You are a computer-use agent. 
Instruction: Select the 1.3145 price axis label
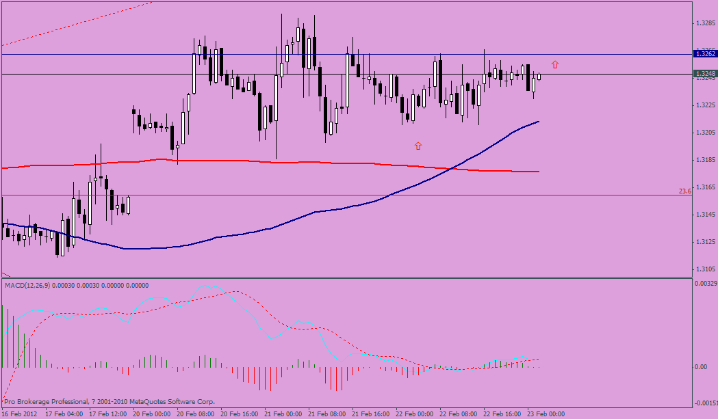point(705,215)
